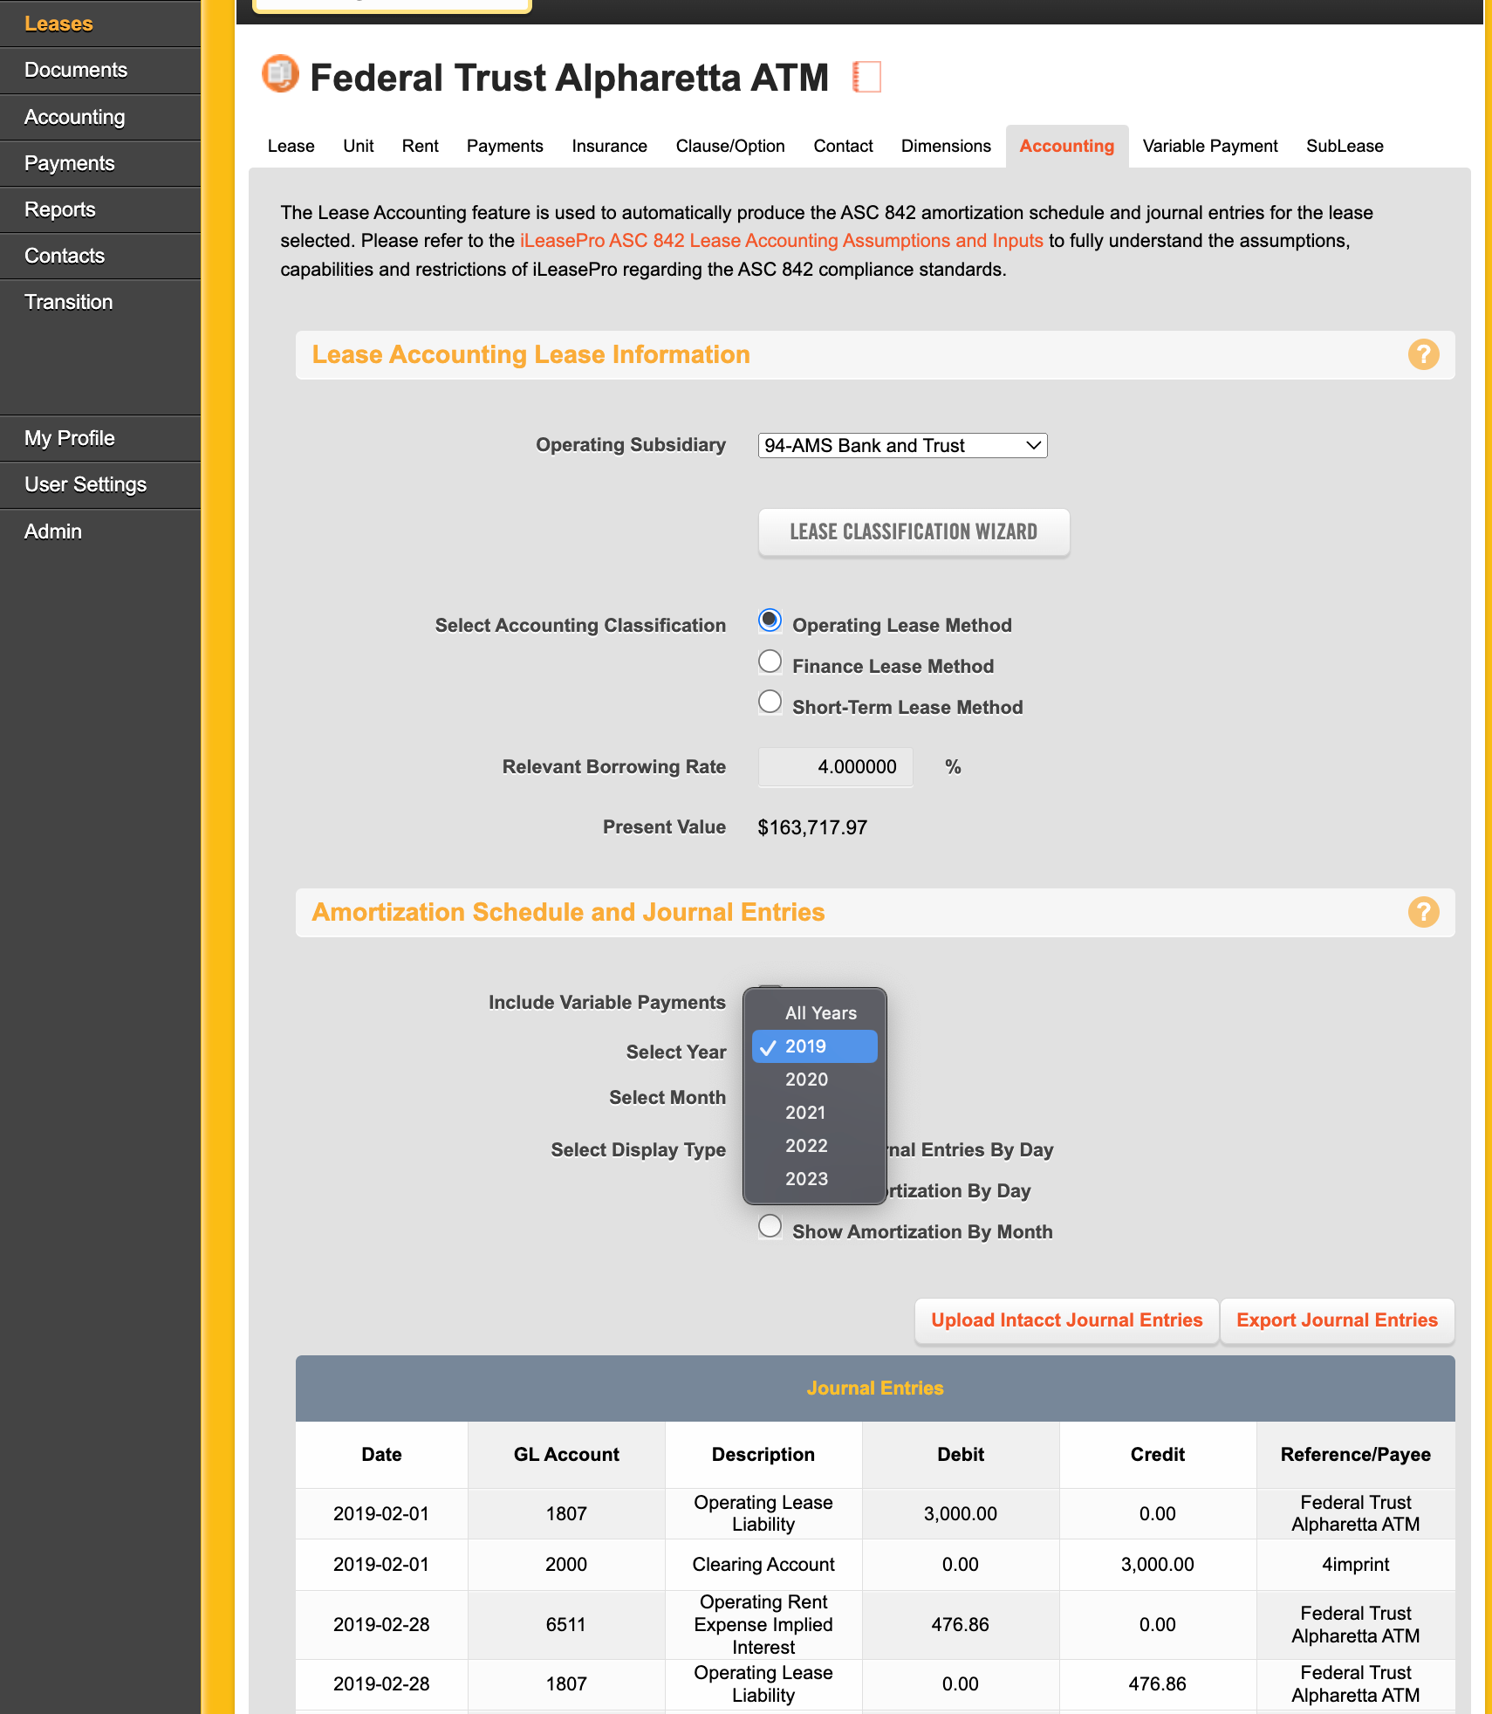Click the 4imprint payee cell
This screenshot has height=1714, width=1492.
click(x=1356, y=1565)
